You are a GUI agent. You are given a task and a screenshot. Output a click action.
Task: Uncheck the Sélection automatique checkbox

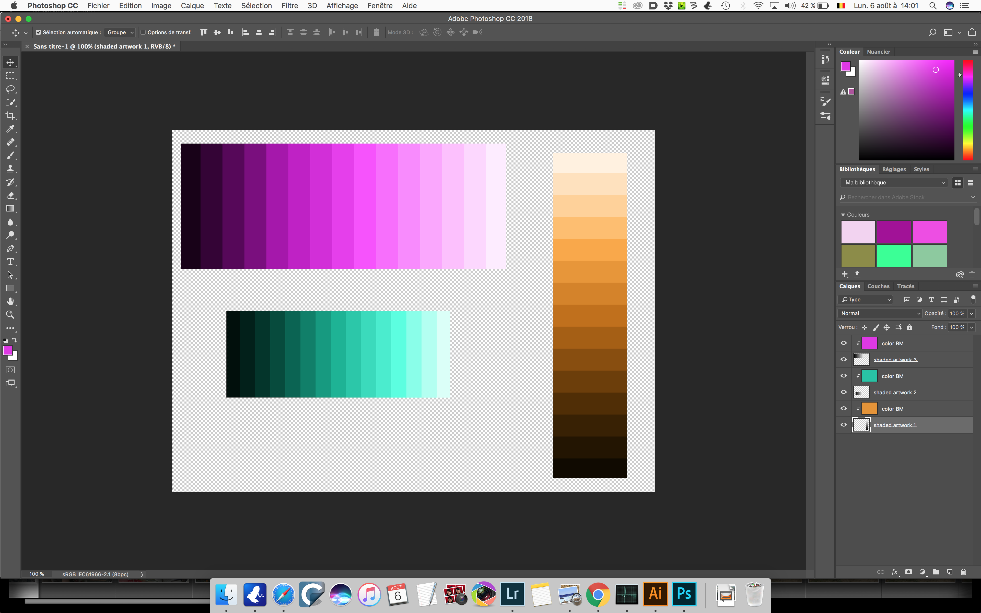click(x=38, y=32)
